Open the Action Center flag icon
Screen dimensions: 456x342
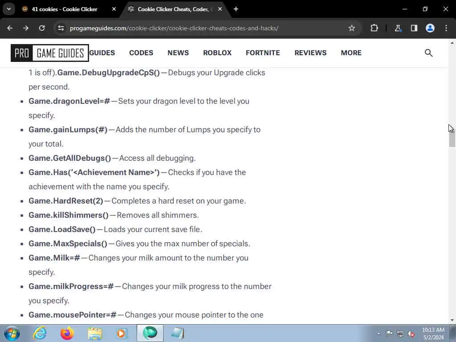click(x=389, y=334)
